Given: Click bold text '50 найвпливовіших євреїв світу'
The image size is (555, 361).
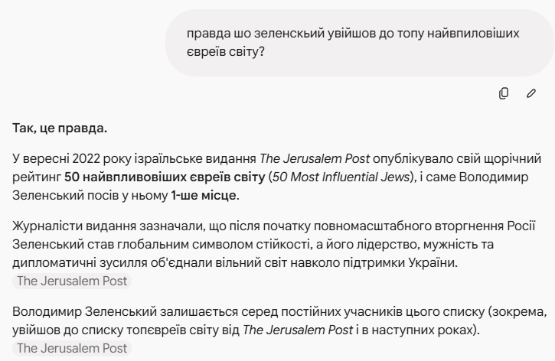Looking at the screenshot, I should pos(165,177).
